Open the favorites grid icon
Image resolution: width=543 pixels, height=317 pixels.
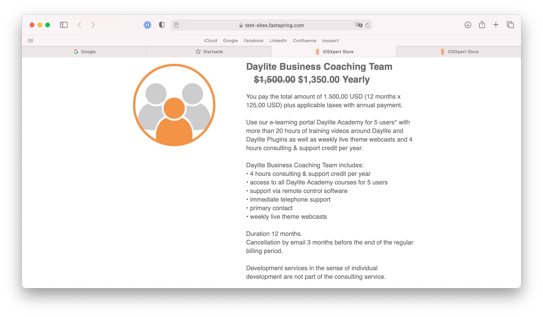(x=30, y=41)
